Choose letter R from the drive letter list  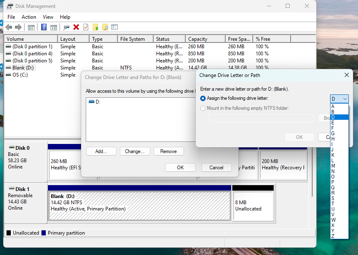(x=339, y=193)
